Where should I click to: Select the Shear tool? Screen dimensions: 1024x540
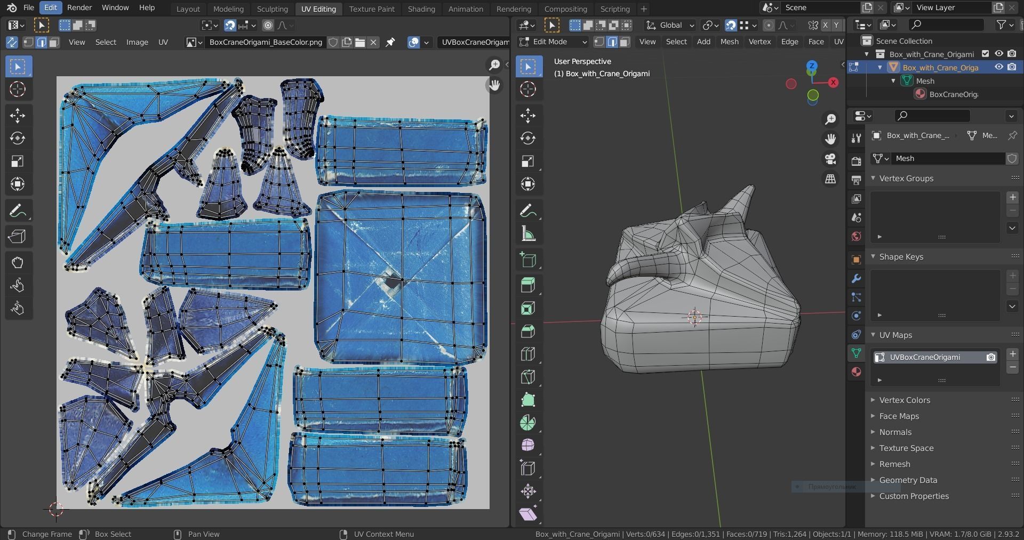pyautogui.click(x=528, y=514)
